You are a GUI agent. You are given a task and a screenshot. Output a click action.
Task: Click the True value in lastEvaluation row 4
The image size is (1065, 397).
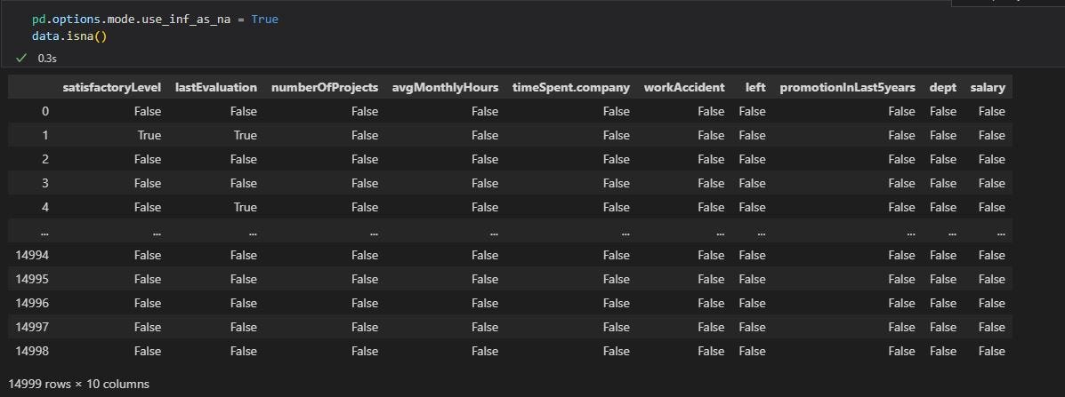(246, 207)
